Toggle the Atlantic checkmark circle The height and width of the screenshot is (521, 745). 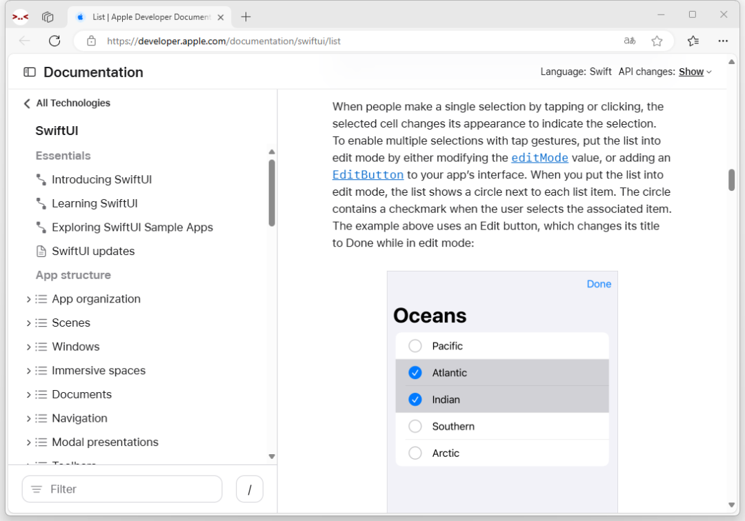(415, 372)
